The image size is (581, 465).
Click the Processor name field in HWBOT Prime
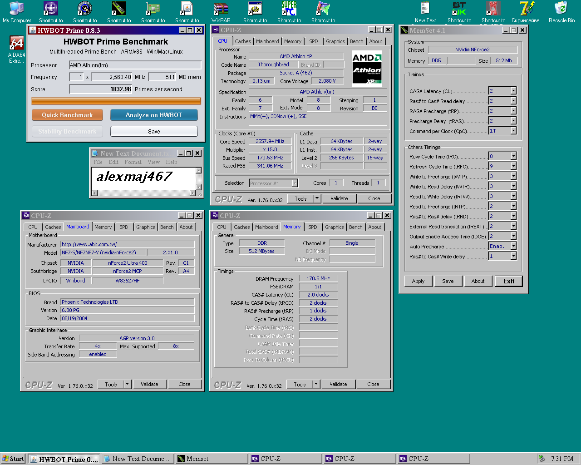[135, 65]
